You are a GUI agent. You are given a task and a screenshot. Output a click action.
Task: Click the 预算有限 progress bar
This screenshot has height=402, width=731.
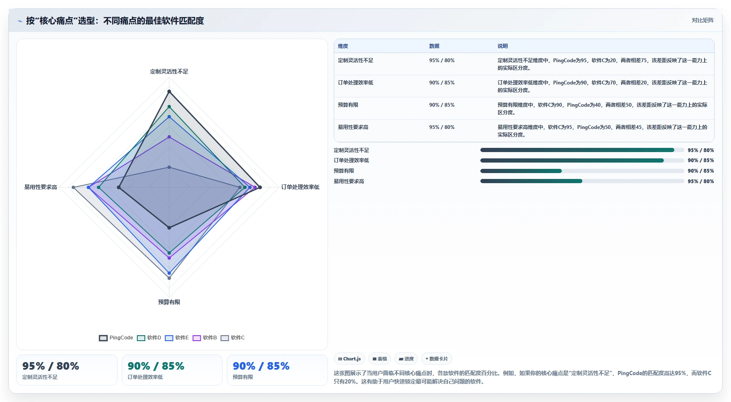click(x=582, y=171)
